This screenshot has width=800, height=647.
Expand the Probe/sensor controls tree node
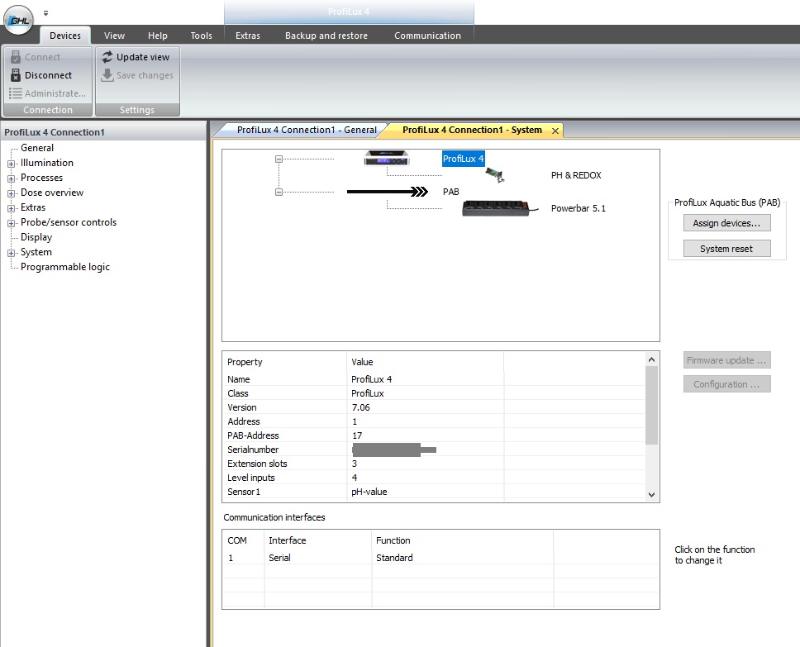tap(11, 223)
